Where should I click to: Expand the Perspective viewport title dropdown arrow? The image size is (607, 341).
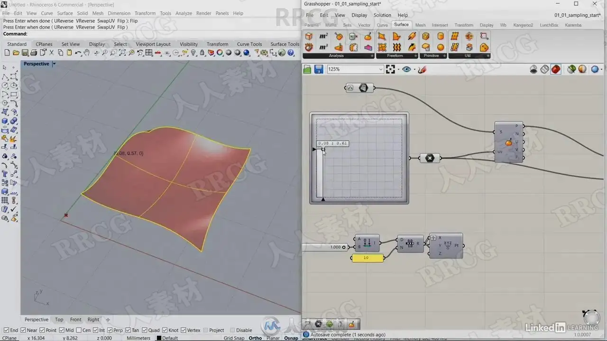[54, 64]
